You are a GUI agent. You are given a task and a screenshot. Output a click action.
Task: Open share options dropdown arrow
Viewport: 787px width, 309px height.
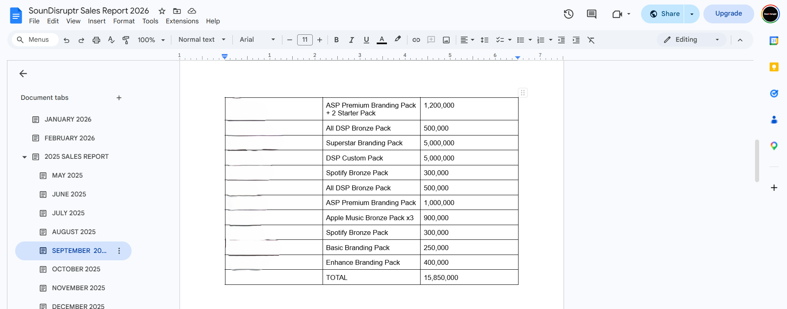(692, 14)
